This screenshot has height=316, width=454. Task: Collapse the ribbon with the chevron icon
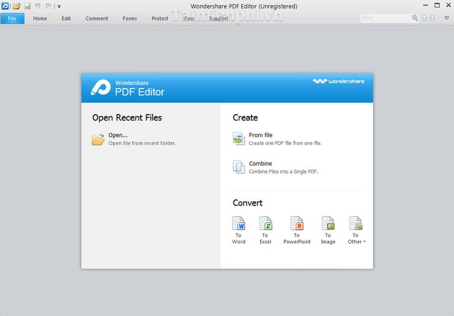447,18
